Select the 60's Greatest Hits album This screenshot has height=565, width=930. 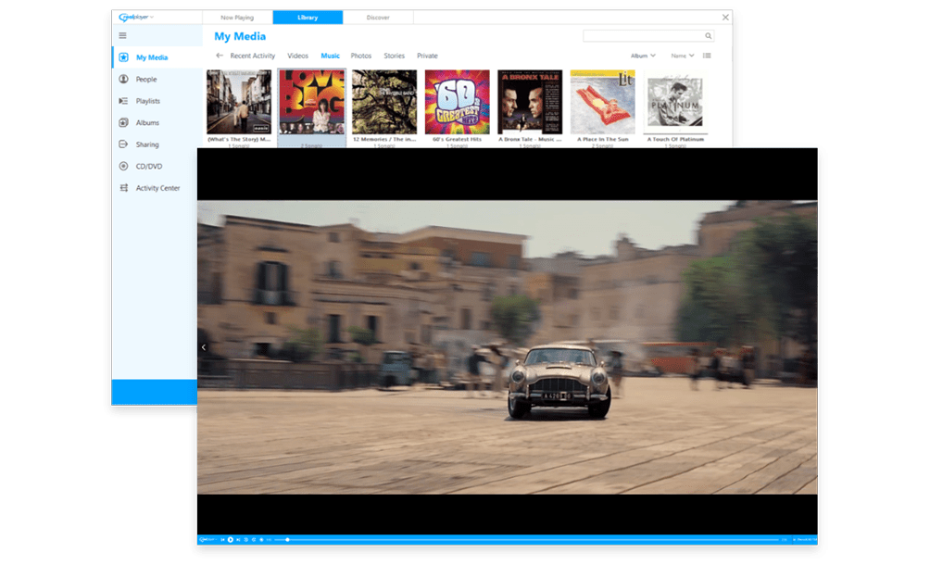point(457,103)
